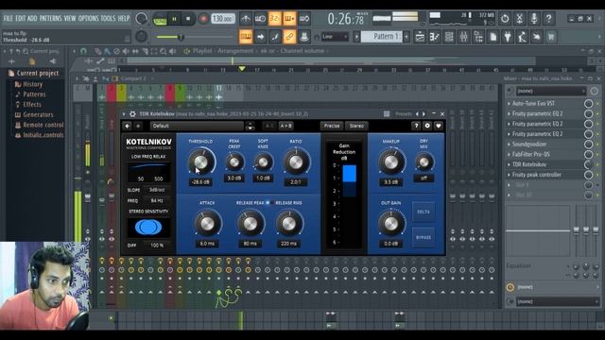This screenshot has height=340, width=605.
Task: Open the VIEW menu
Action: click(70, 18)
